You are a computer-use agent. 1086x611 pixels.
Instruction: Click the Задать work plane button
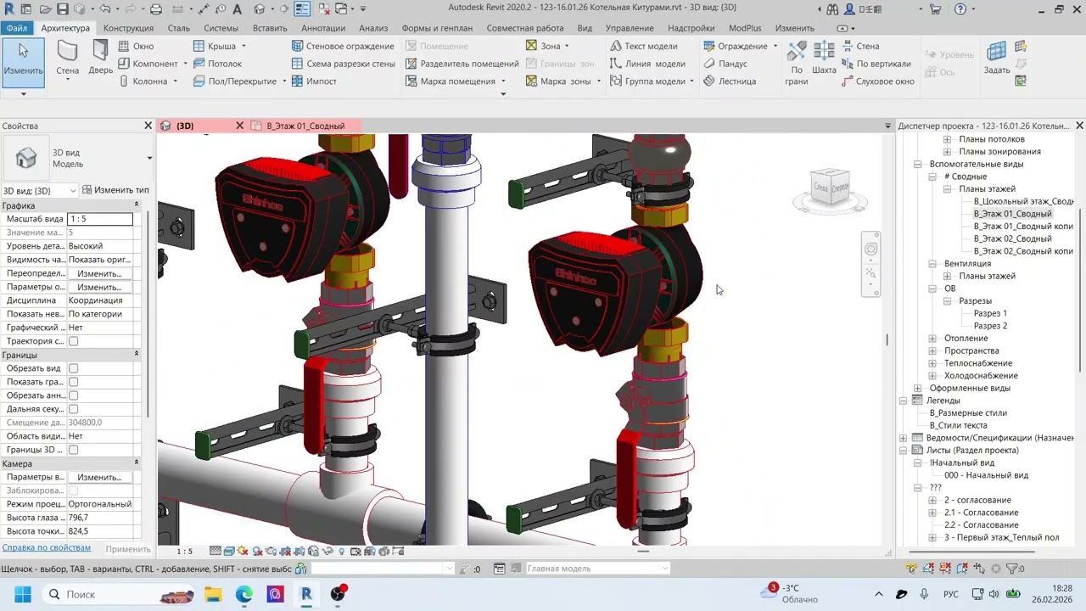[997, 59]
